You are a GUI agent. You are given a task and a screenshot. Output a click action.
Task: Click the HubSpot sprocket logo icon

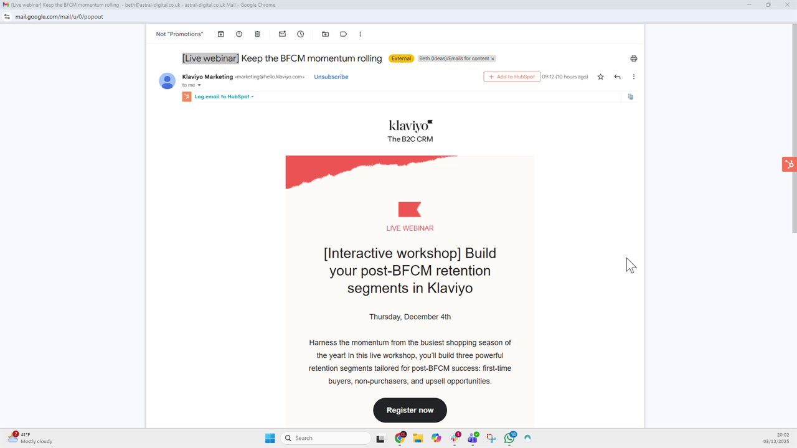tap(187, 96)
